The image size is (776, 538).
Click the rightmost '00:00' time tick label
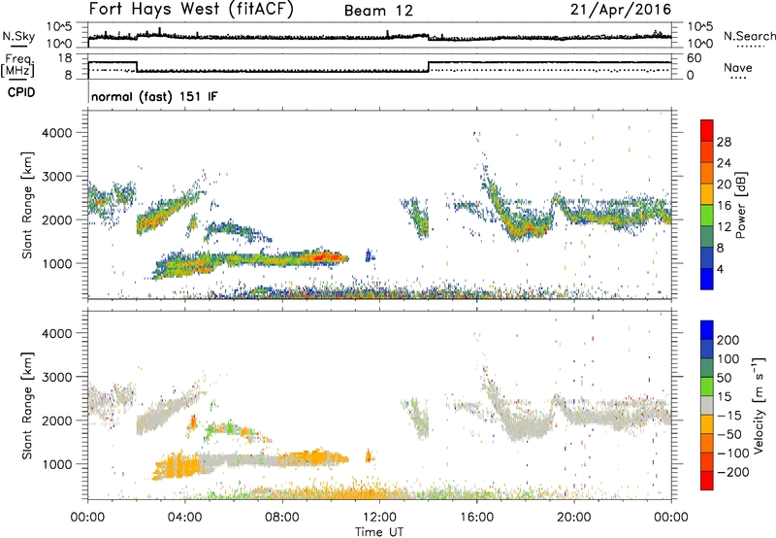670,518
